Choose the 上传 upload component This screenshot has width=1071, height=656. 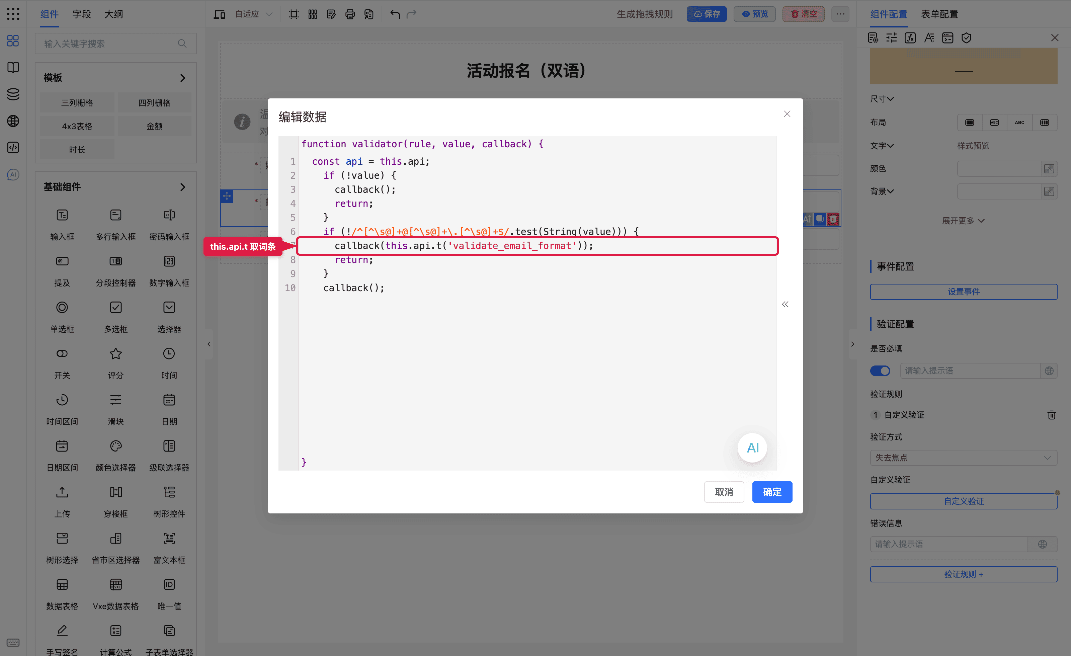click(62, 492)
